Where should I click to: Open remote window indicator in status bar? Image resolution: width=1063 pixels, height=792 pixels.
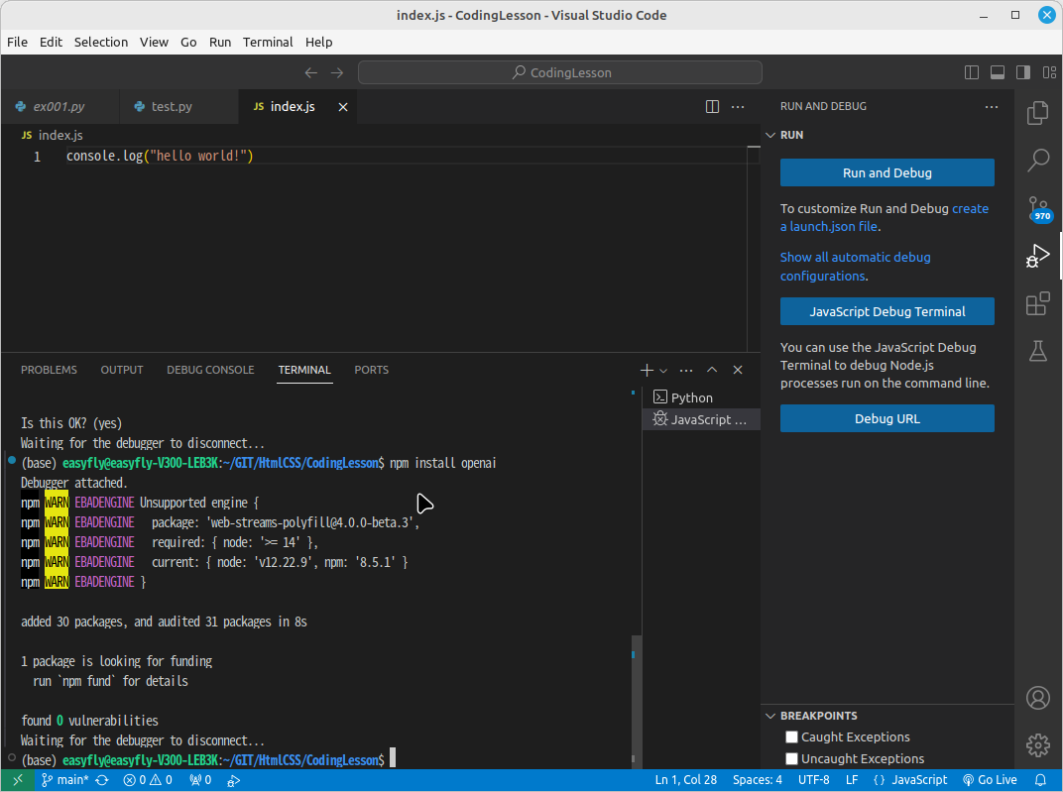tap(18, 780)
